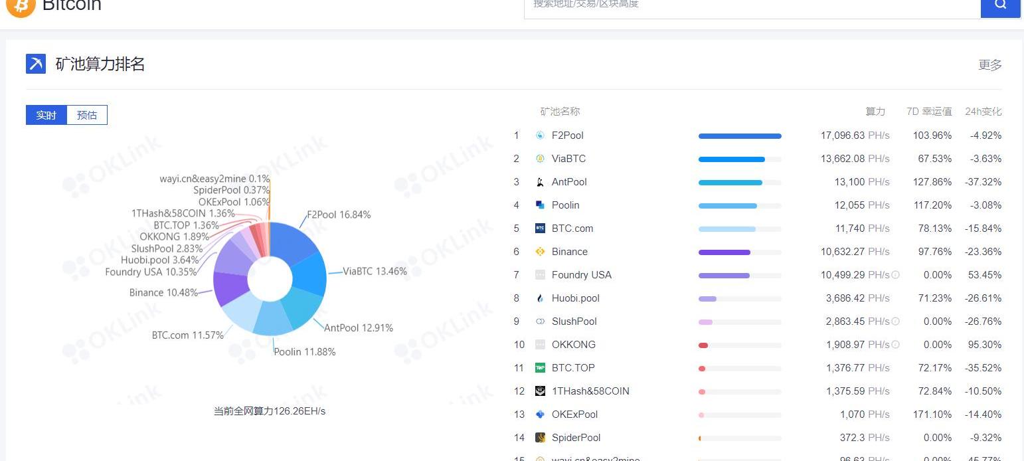Click the 17,096.63 PH/s hashrate value
The width and height of the screenshot is (1024, 461).
(855, 136)
